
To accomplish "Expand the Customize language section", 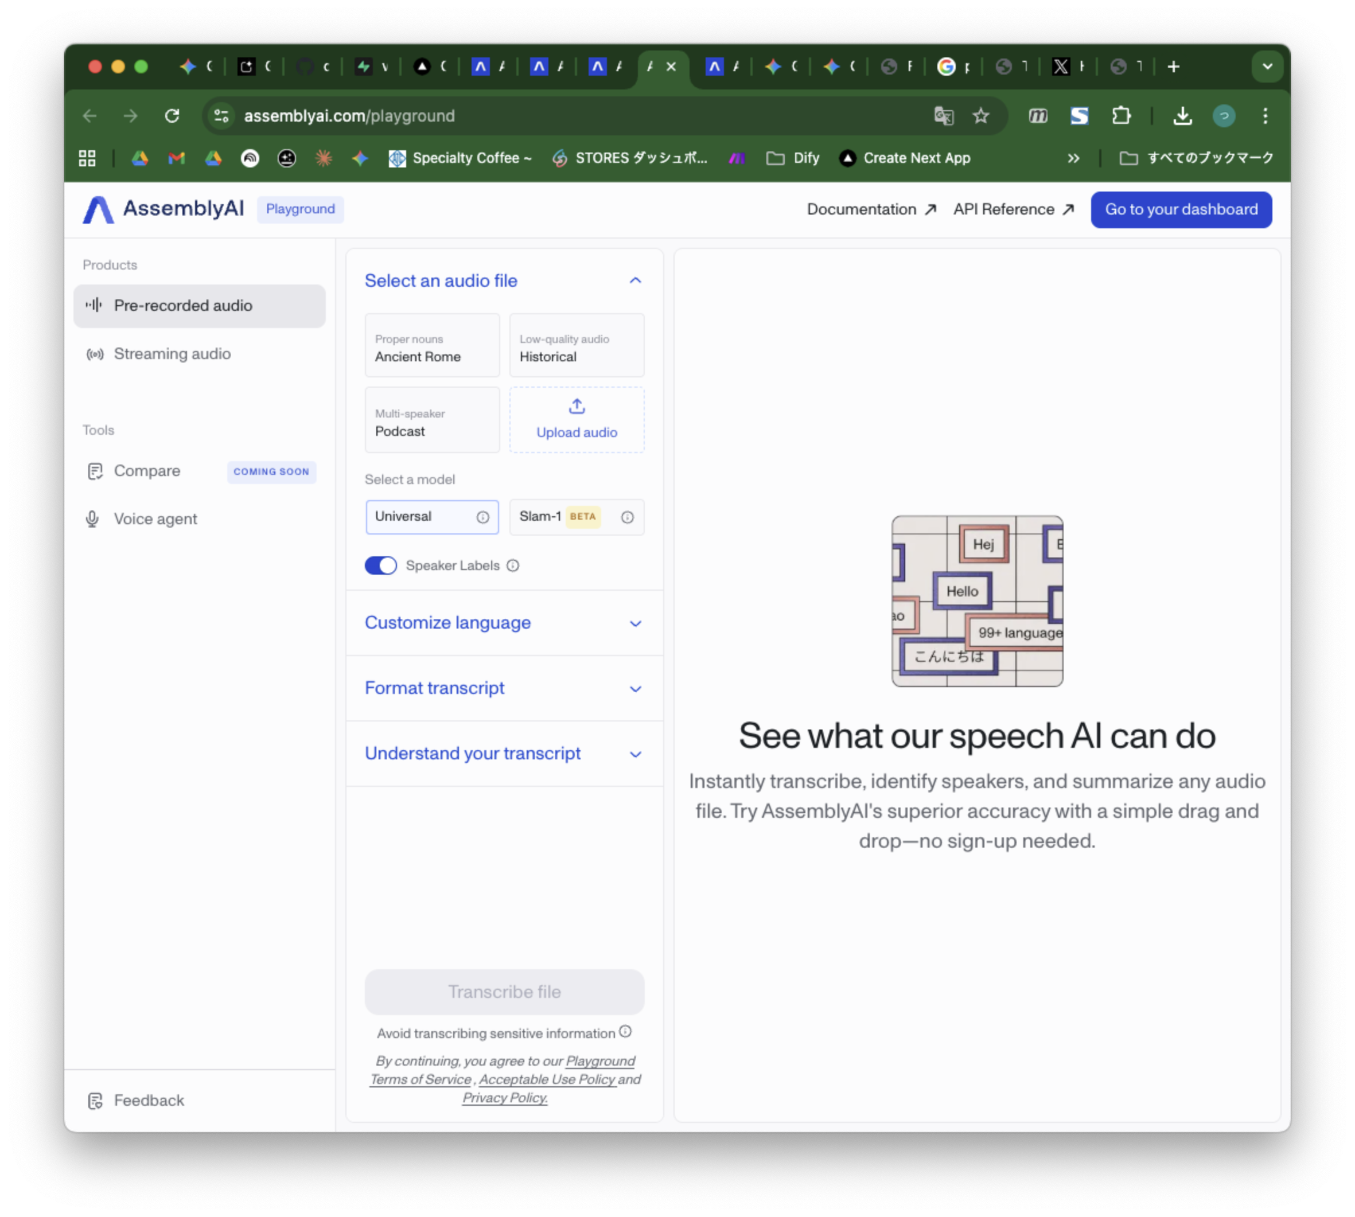I will (x=504, y=622).
